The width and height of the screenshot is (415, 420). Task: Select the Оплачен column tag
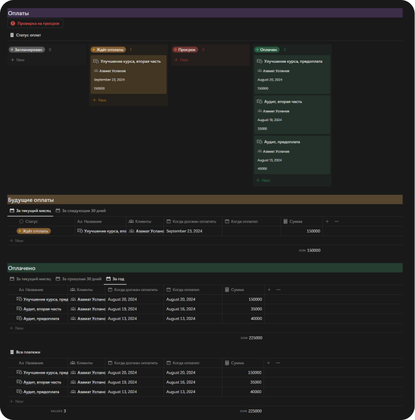pyautogui.click(x=267, y=49)
